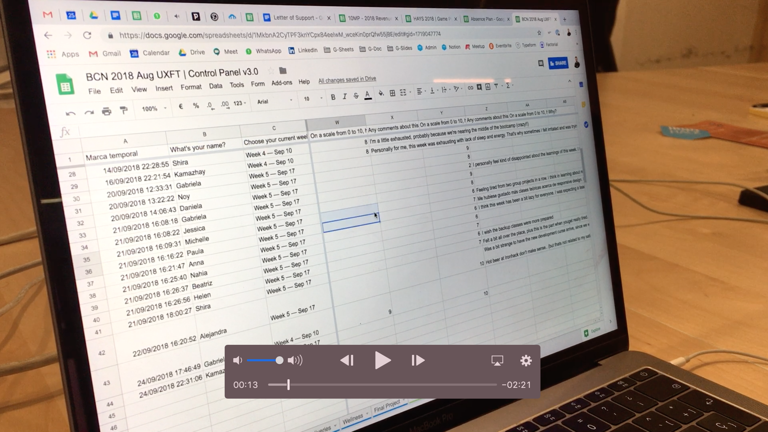This screenshot has height=432, width=768.
Task: Switch to the Letter of Support tab
Action: click(x=296, y=18)
